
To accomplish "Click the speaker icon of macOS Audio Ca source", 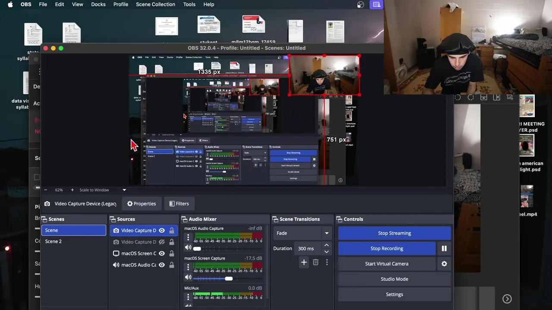I will tap(116, 265).
